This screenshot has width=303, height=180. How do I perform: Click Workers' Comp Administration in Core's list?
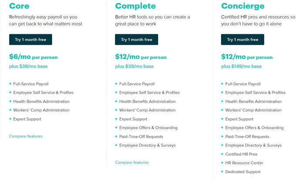[41, 110]
